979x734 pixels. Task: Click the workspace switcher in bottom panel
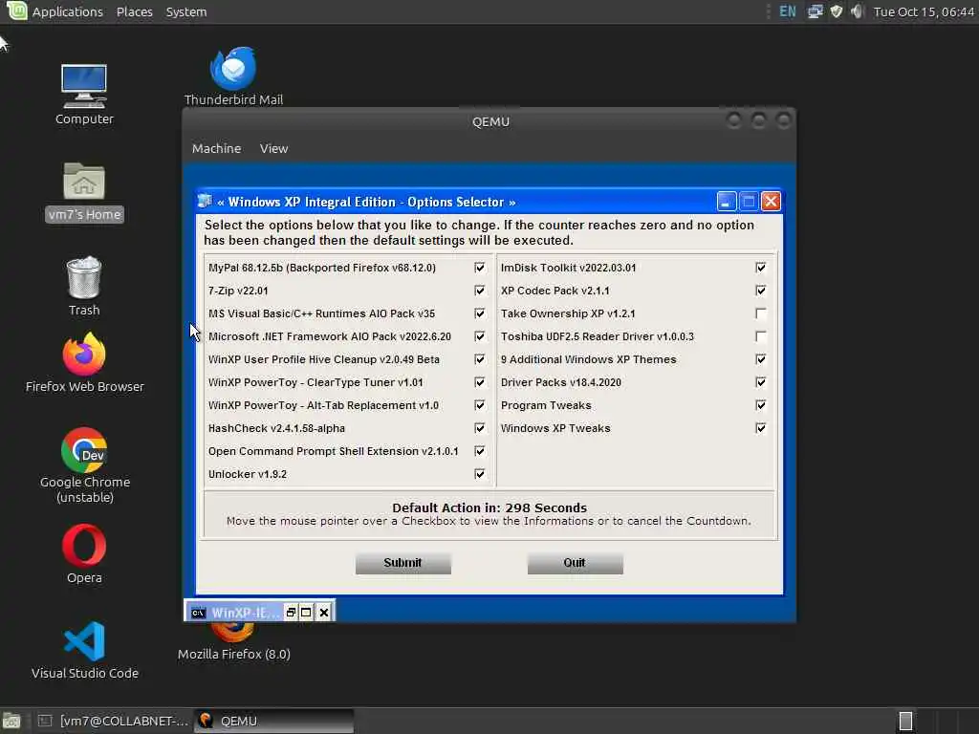point(905,721)
